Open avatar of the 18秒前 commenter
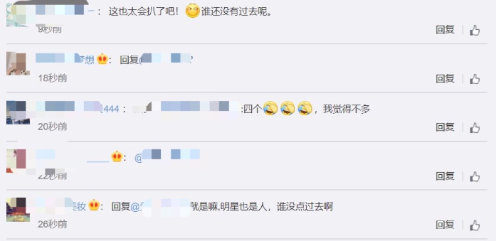Viewport: 496px width, 241px height. 18,64
